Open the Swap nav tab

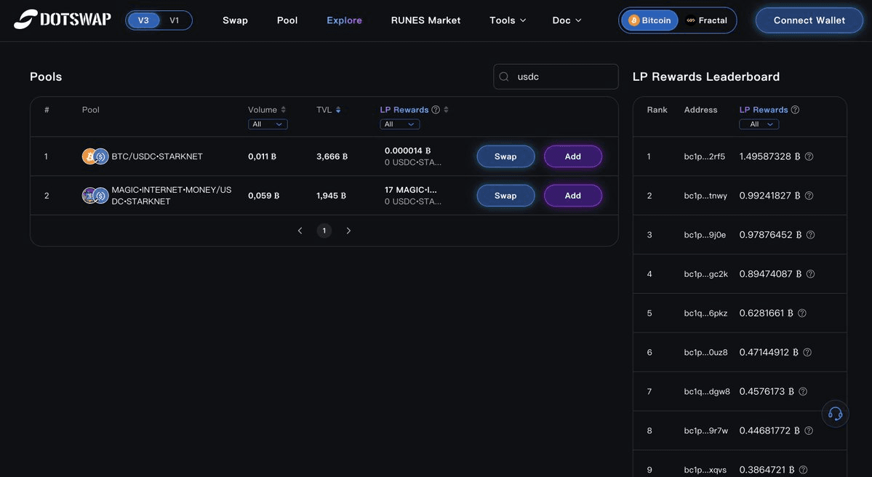[235, 20]
